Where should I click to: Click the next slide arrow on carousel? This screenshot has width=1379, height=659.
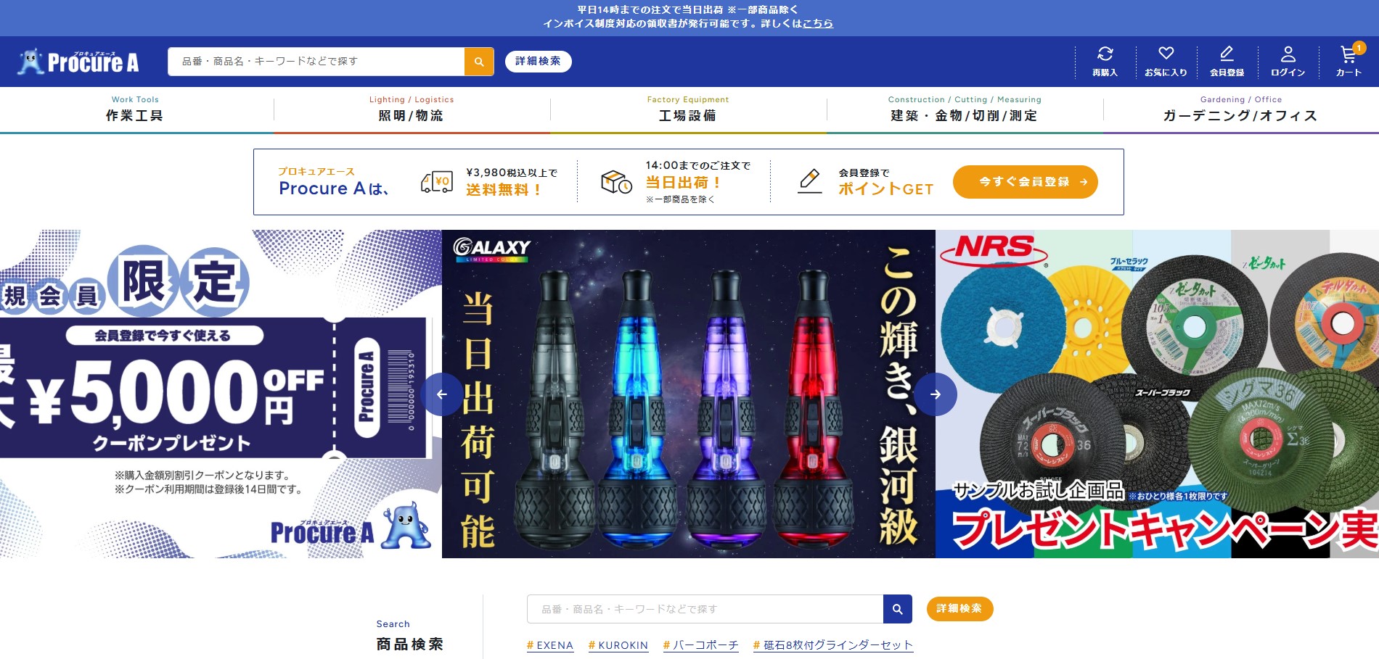point(936,394)
